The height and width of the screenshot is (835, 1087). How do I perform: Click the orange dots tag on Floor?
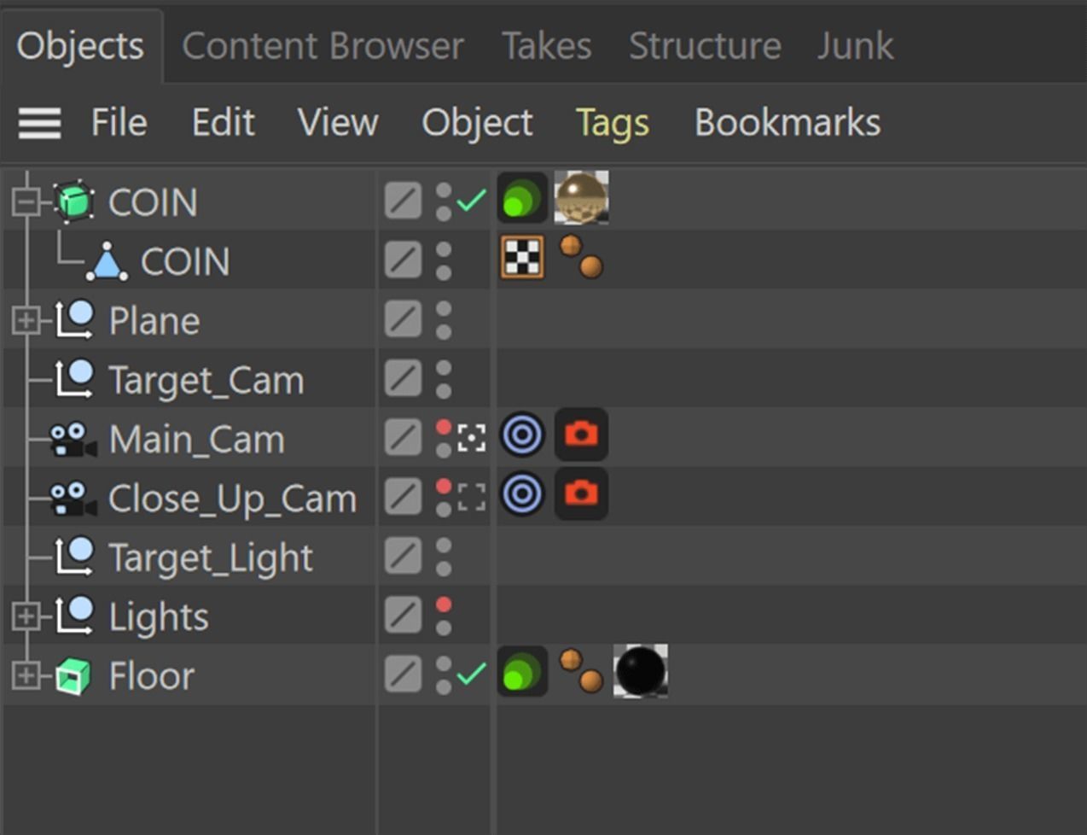pyautogui.click(x=581, y=670)
